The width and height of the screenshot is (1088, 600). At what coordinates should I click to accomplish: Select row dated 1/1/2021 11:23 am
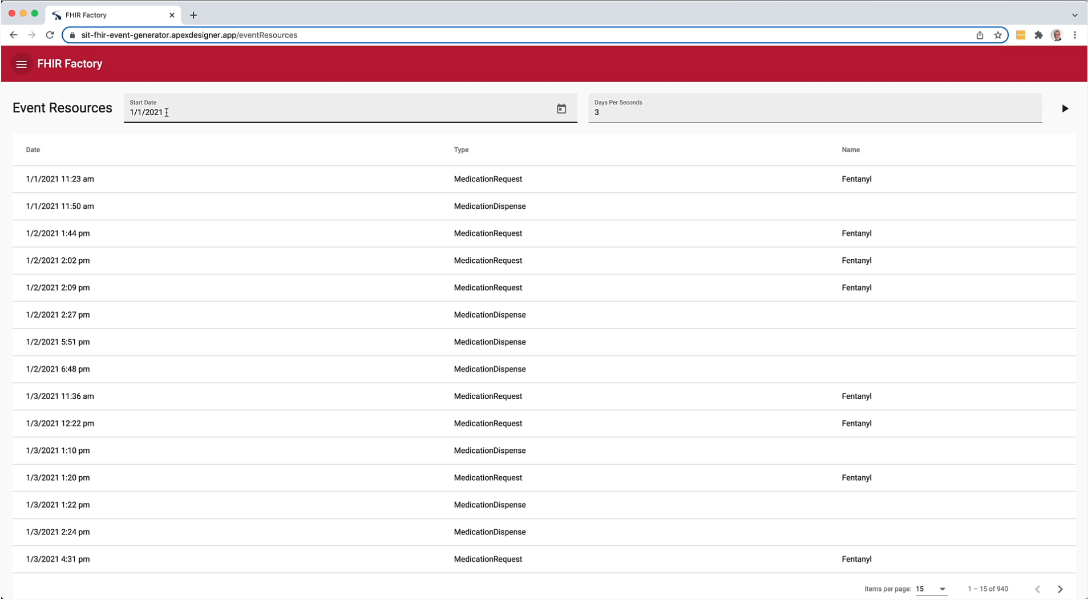coord(544,179)
